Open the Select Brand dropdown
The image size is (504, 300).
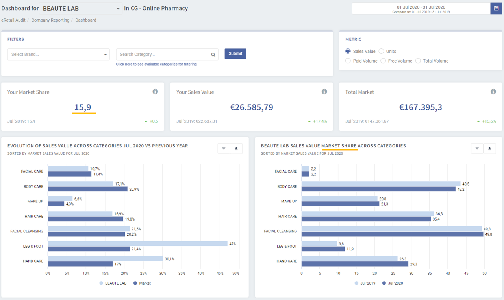58,55
